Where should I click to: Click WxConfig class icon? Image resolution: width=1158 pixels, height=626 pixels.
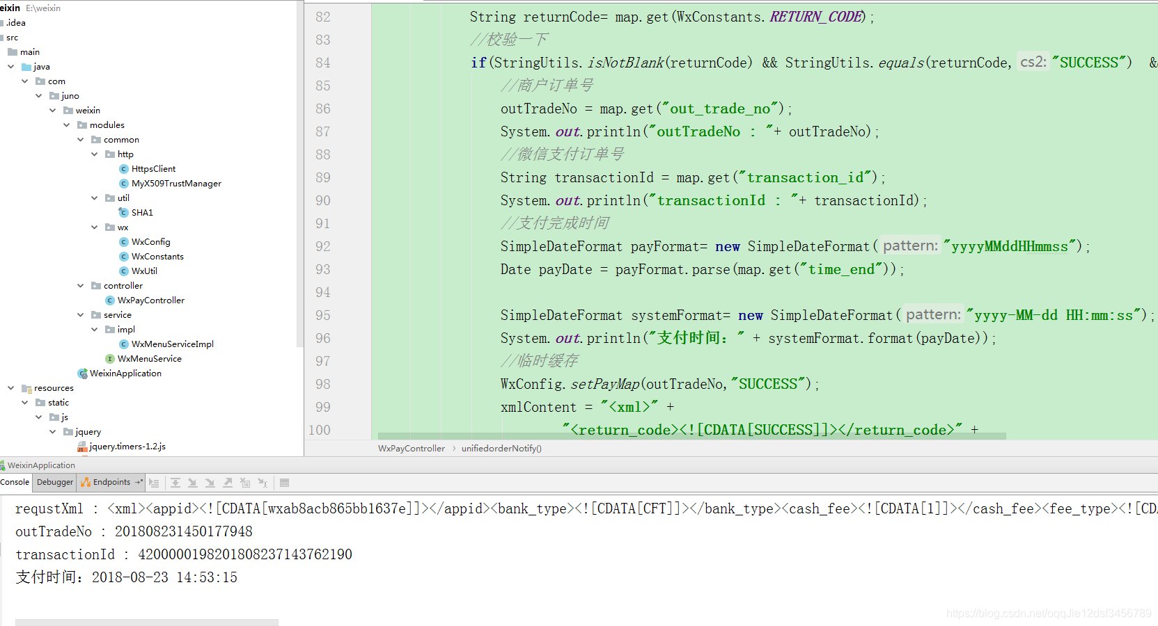(x=124, y=242)
